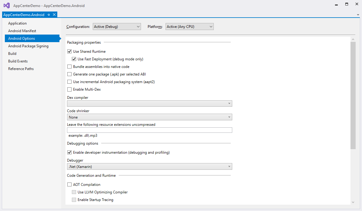Pin the AppCenterDemo.Android tab
362x211 pixels.
tap(49, 15)
